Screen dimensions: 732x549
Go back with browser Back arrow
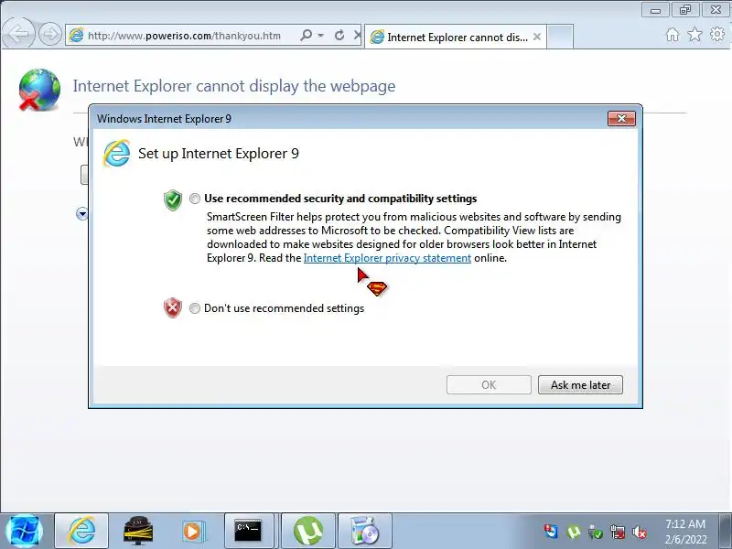[18, 33]
